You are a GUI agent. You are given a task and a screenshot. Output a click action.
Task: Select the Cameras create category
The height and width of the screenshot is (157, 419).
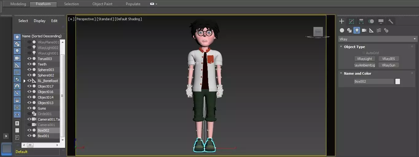pos(364,30)
